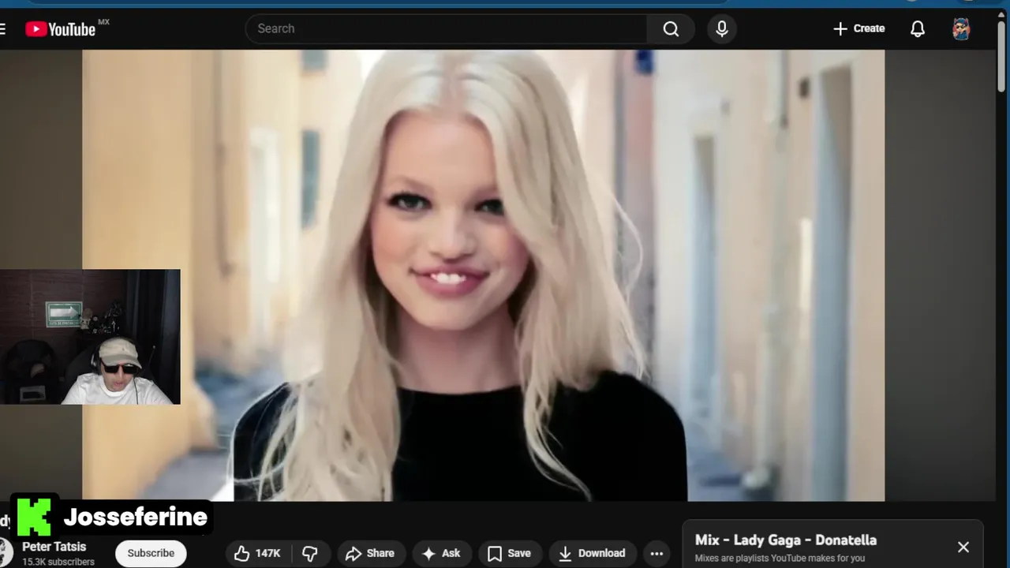Click the Share button

(x=370, y=553)
